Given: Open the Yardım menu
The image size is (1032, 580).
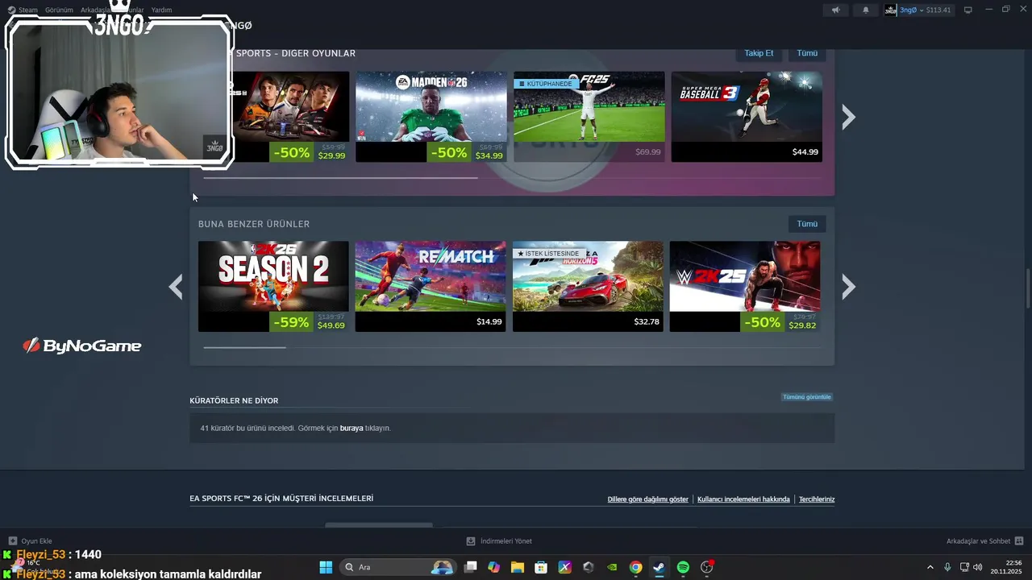Looking at the screenshot, I should click(x=161, y=10).
